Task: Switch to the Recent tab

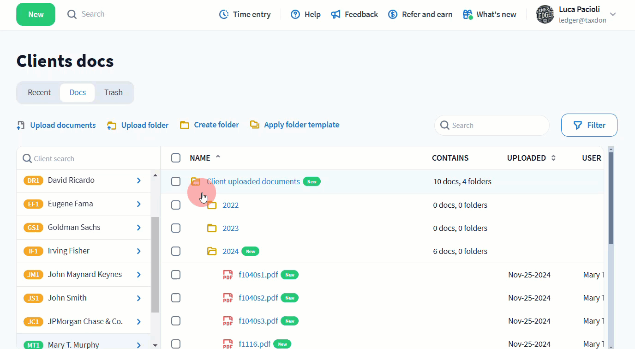Action: tap(39, 92)
